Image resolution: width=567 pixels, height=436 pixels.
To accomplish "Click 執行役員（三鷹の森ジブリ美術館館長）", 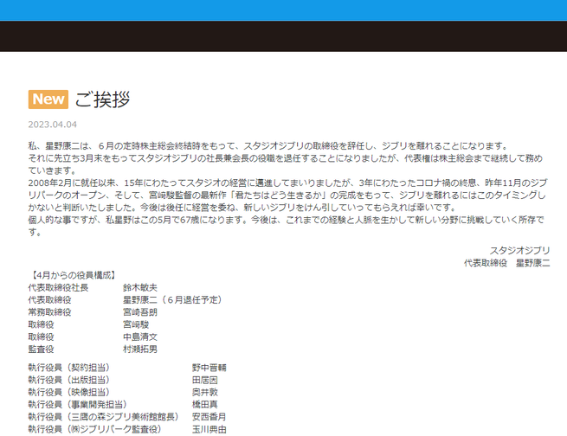I will click(103, 416).
